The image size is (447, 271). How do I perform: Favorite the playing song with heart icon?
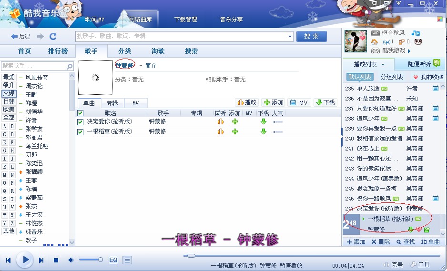(x=419, y=230)
